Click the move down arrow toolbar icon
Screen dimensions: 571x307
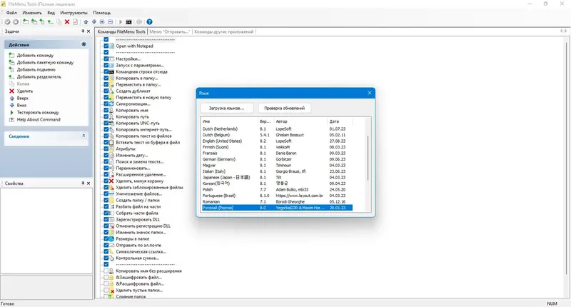[94, 22]
